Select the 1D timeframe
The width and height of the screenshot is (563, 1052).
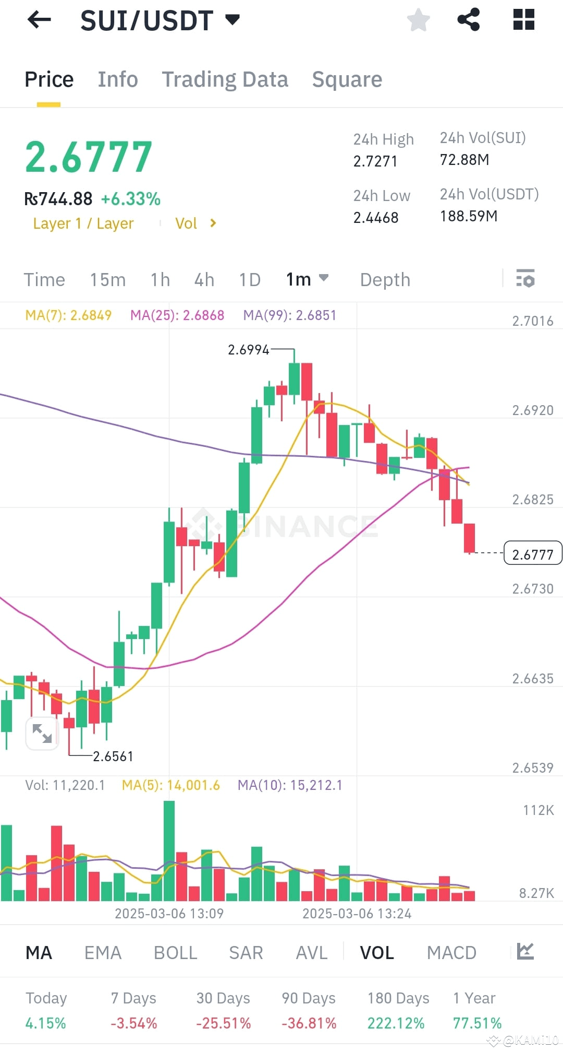coord(249,280)
